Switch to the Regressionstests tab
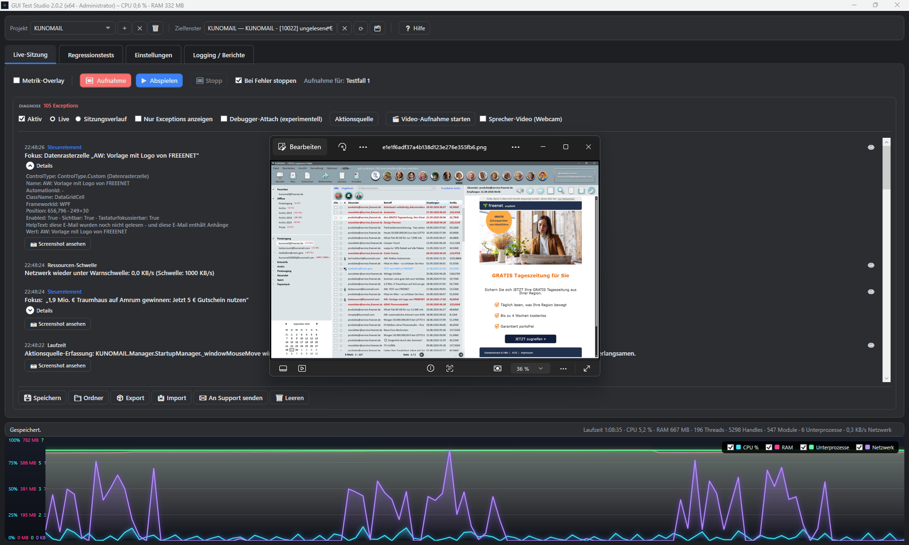 (x=91, y=55)
